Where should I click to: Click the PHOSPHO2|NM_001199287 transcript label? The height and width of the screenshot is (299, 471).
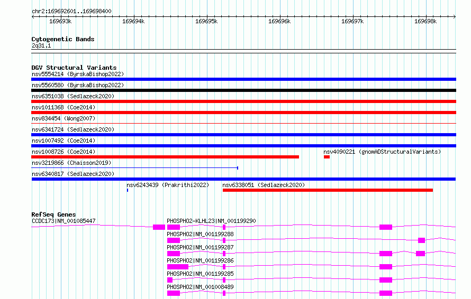click(201, 247)
